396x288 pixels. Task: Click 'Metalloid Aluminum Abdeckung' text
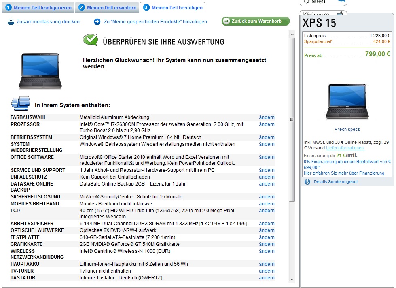pyautogui.click(x=114, y=117)
